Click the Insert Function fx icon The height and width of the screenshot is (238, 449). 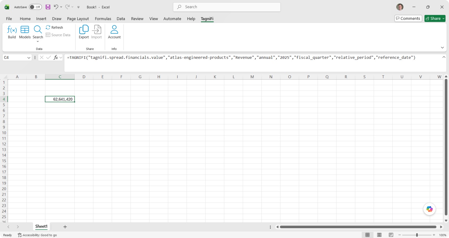coord(56,57)
